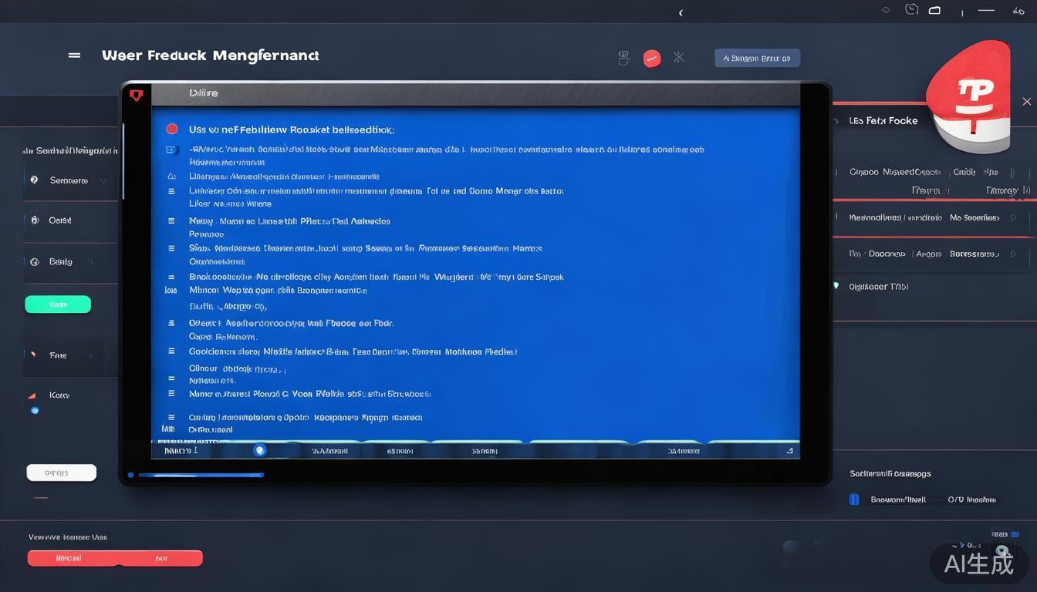Screen dimensions: 1037x592
Task: Click the clock icon in top bar
Action: [911, 10]
